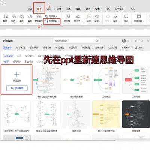Click the plus icon for 新建空白
This screenshot has height=150, width=150.
[17, 74]
